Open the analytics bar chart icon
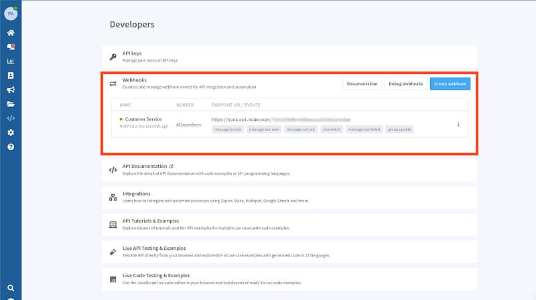Image resolution: width=536 pixels, height=300 pixels. click(11, 61)
